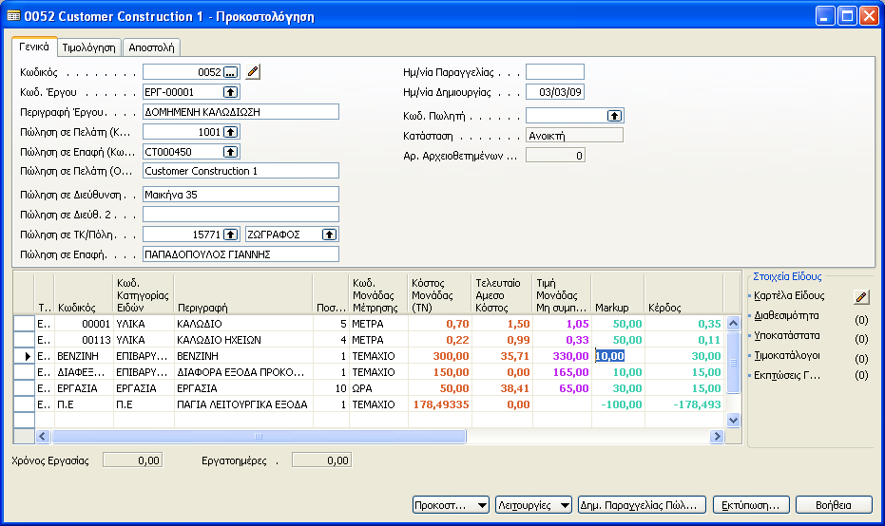Open the Καρτέλα Είδους link
This screenshot has width=885, height=526.
789,295
